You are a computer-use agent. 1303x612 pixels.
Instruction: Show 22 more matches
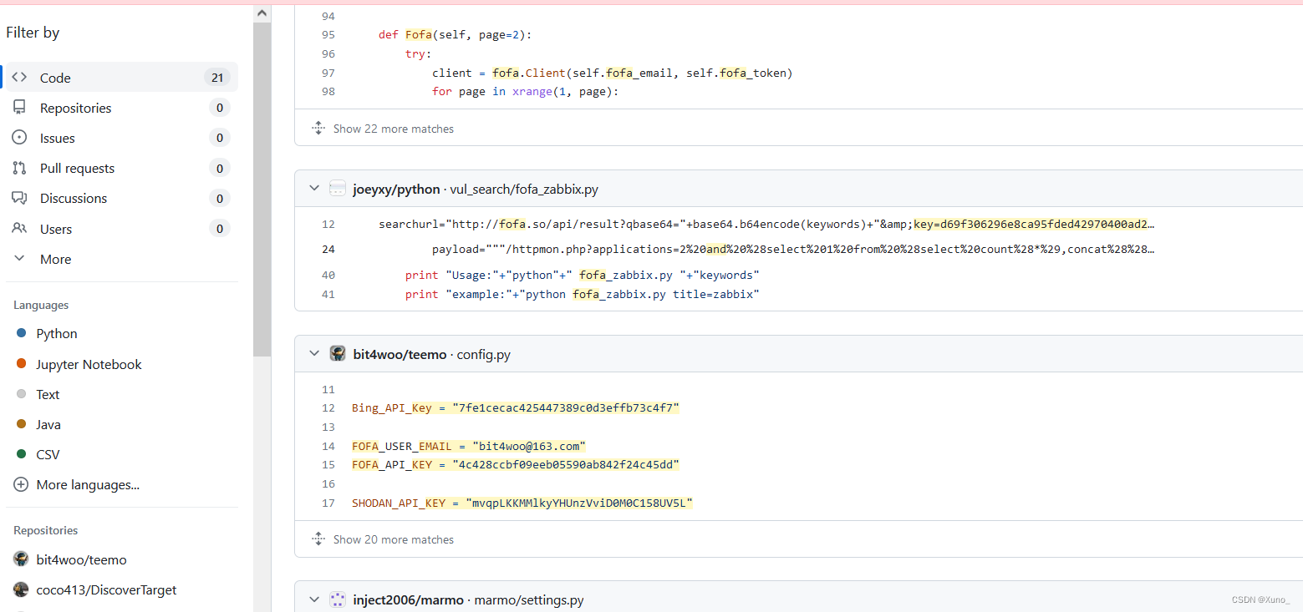click(x=394, y=129)
